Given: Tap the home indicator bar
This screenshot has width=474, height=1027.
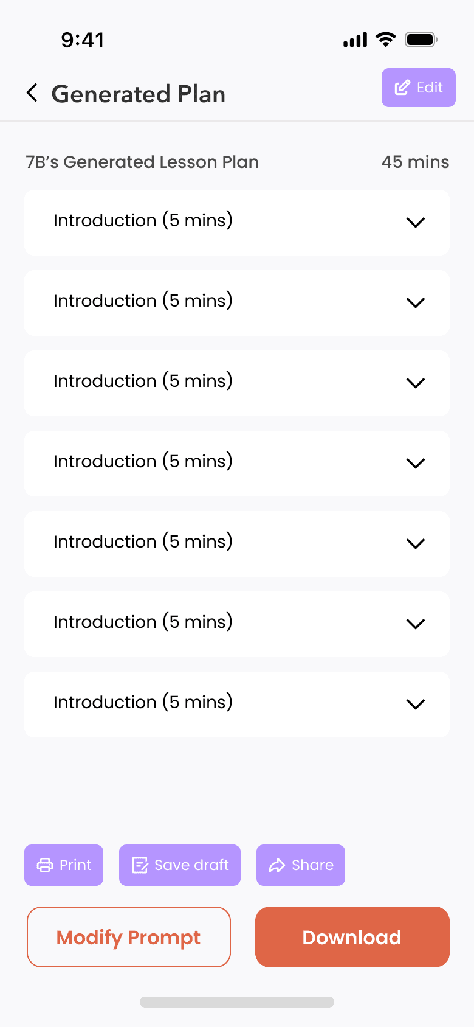Looking at the screenshot, I should (x=237, y=1002).
